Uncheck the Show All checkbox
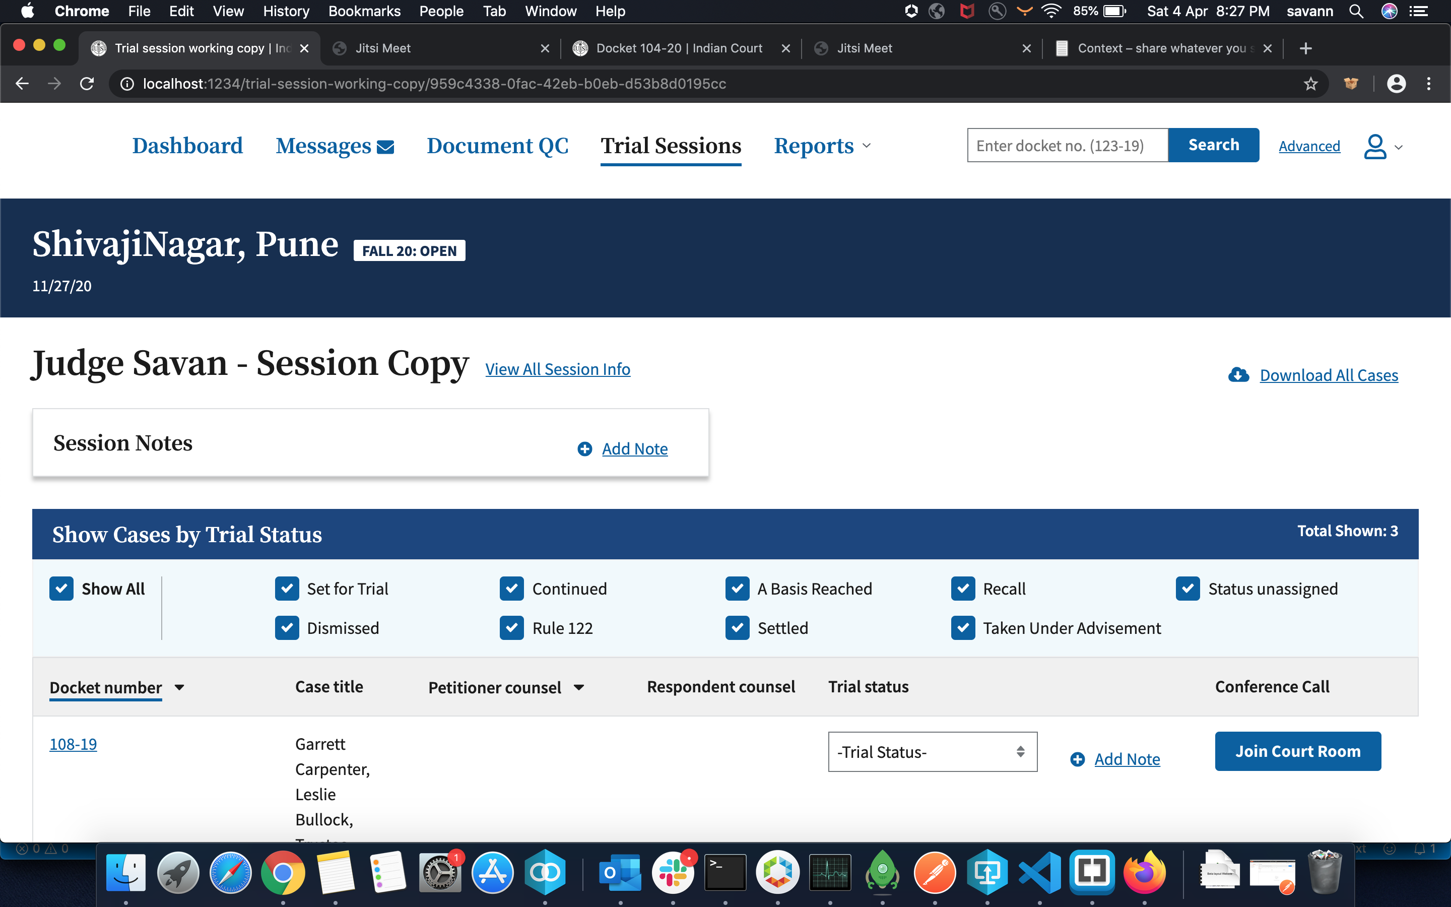Screen dimensions: 1451x907 point(62,589)
